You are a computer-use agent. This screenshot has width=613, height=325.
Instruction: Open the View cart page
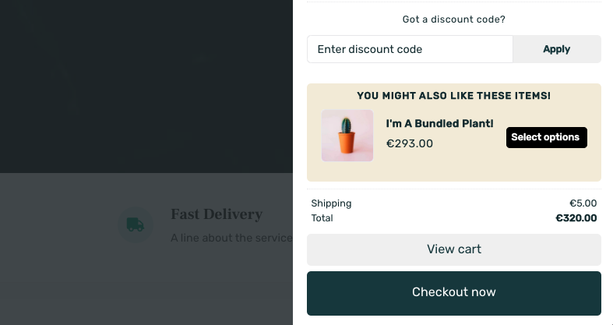point(454,249)
